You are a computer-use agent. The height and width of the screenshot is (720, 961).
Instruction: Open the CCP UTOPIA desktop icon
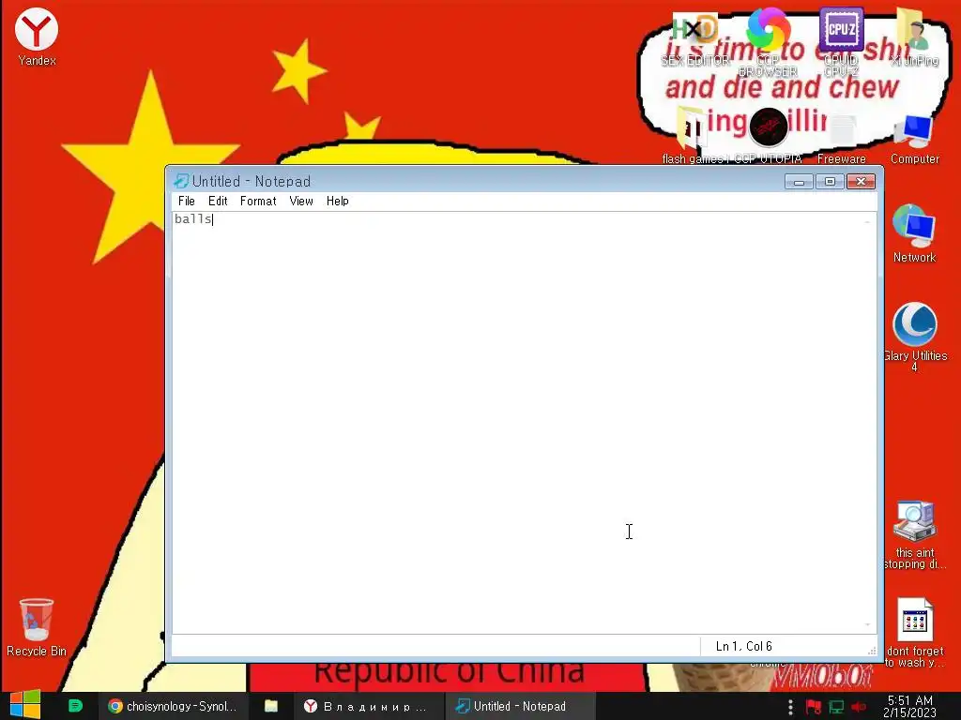768,136
